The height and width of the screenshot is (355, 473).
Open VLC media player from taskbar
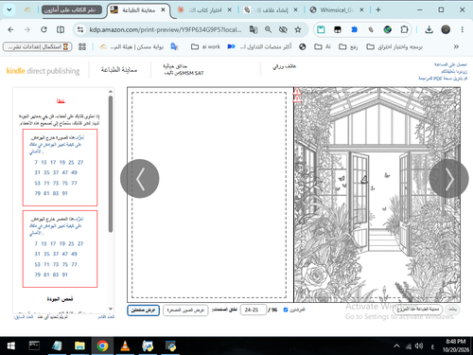(x=125, y=346)
